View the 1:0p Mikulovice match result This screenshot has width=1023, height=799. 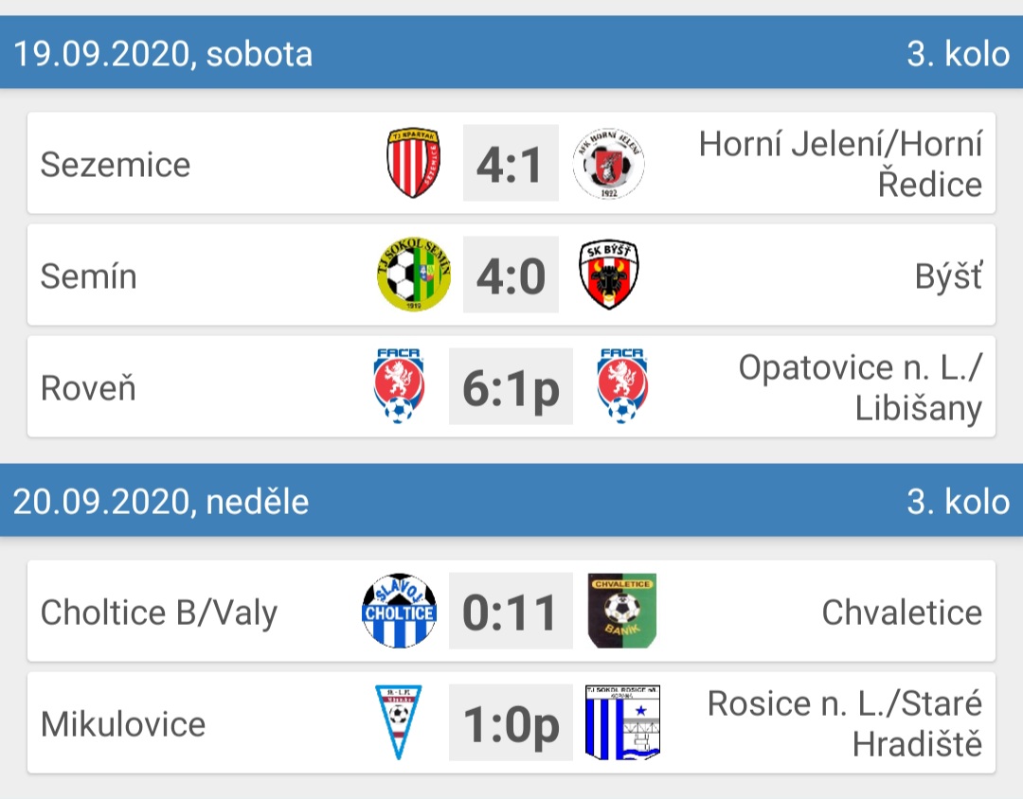[511, 722]
